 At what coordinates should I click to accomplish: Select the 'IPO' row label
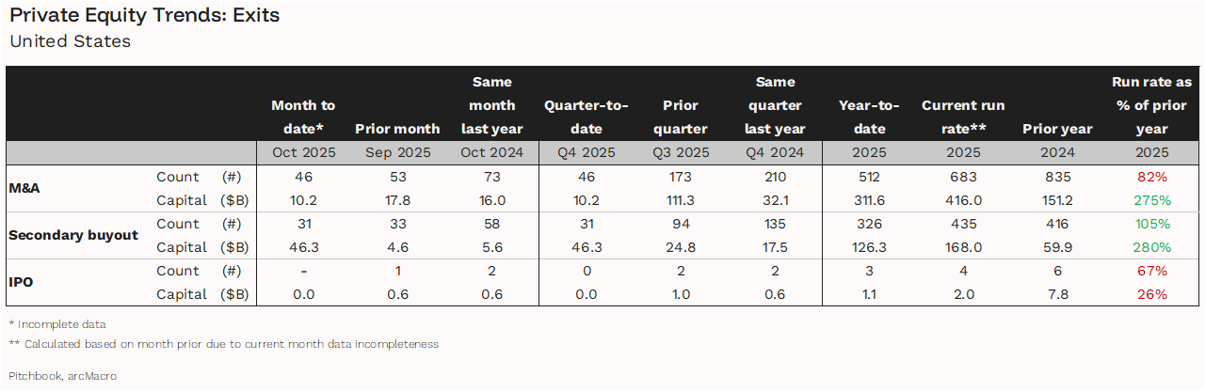(x=21, y=282)
